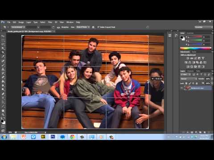
Task: Select the History Brush tool
Action: [x=3, y=73]
